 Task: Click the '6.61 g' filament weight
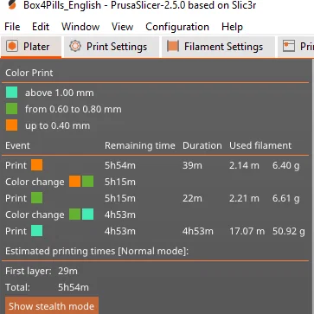(286, 198)
